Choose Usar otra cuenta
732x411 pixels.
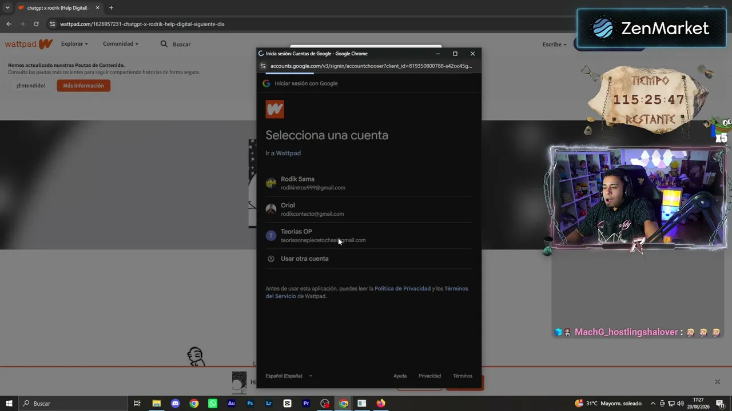(x=369, y=259)
